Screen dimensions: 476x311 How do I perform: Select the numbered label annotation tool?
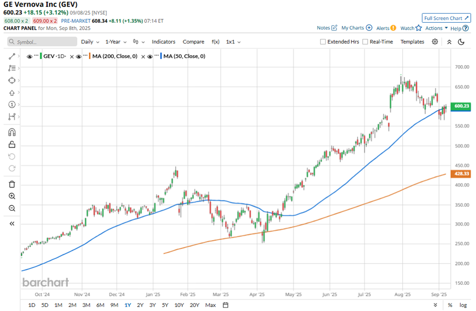pyautogui.click(x=12, y=105)
